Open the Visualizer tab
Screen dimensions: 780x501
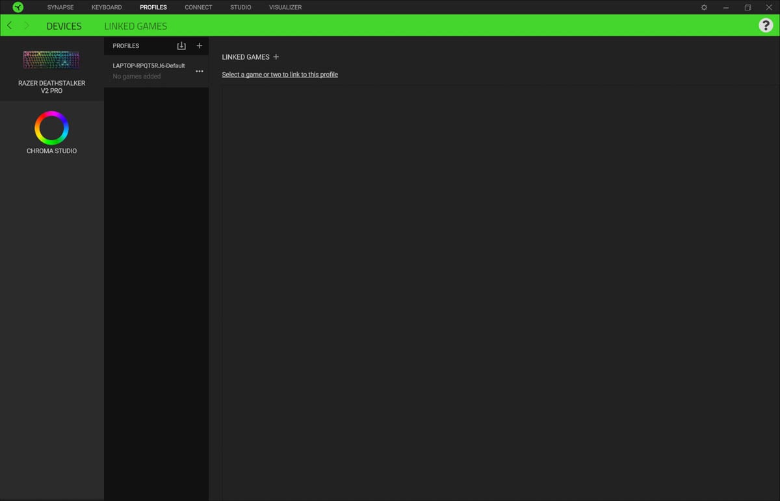click(285, 7)
